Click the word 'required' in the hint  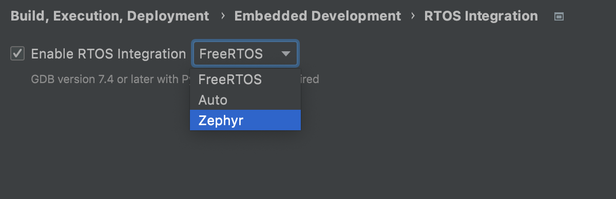click(310, 79)
